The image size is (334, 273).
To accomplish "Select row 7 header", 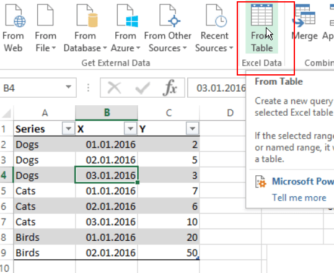I will click(4, 222).
